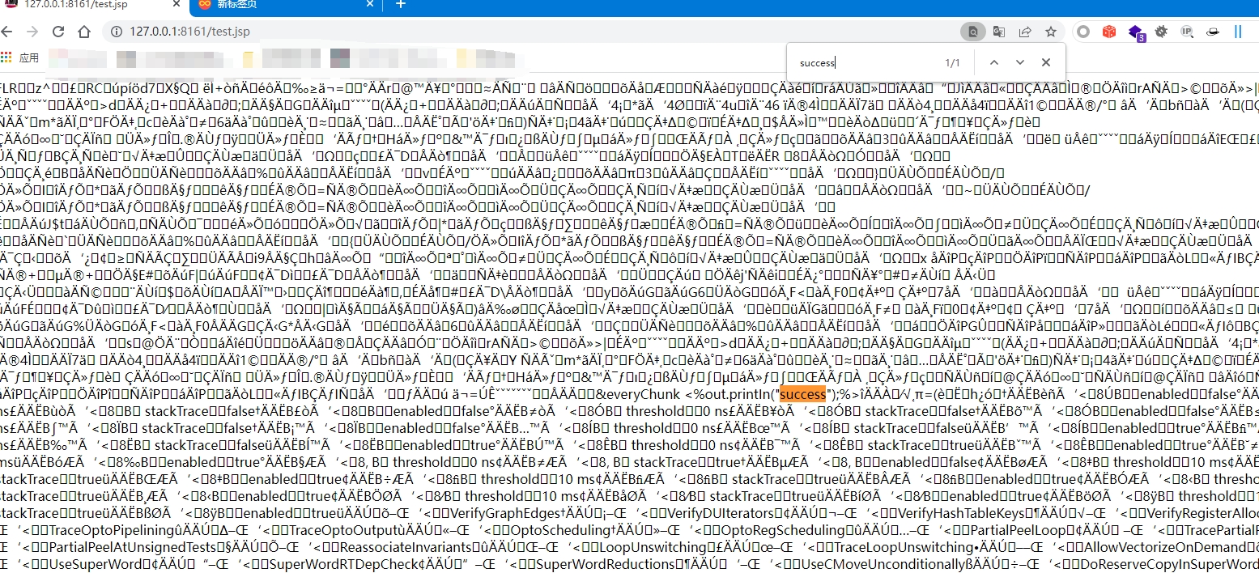Open the hat extension icon
The image size is (1259, 573).
[1212, 32]
